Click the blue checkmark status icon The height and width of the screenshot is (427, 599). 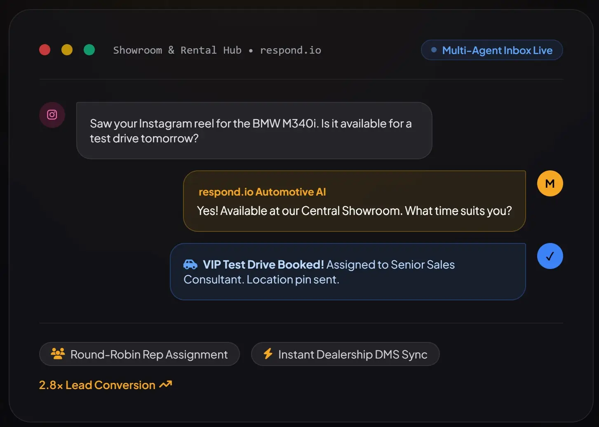[x=550, y=256]
